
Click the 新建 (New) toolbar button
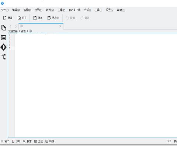click(x=8, y=18)
